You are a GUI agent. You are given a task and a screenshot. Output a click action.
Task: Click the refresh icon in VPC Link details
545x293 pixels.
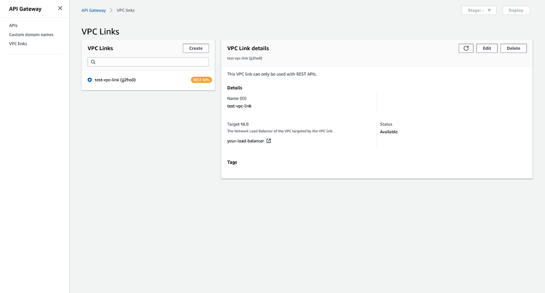[x=466, y=48]
